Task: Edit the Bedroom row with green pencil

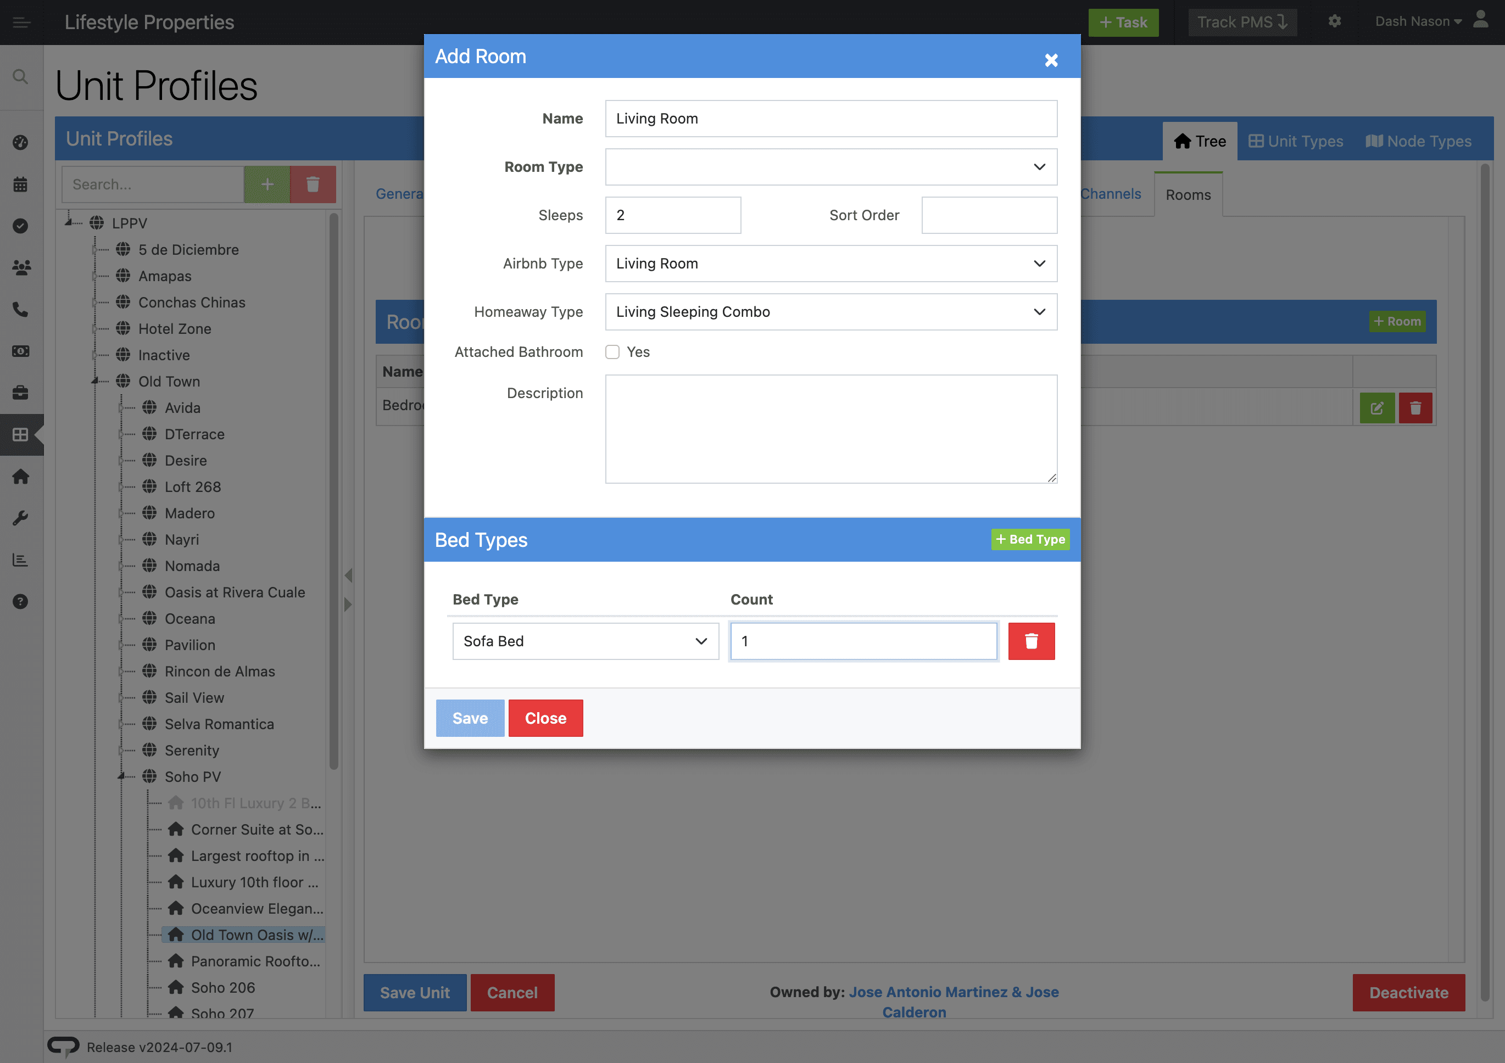Action: 1377,407
